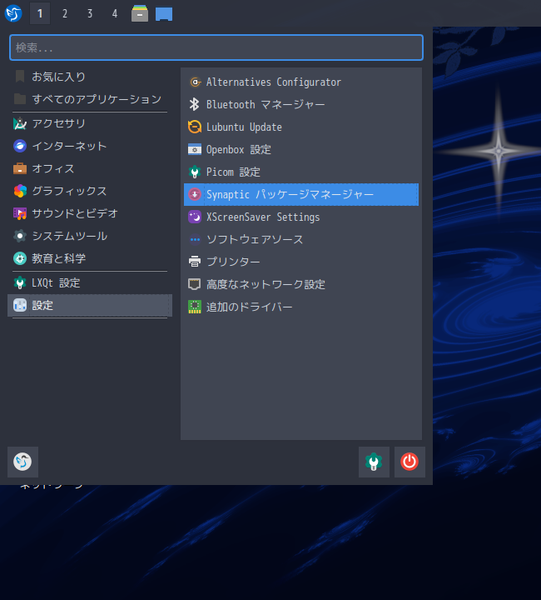Launch Synaptic パッケージマネージャー
This screenshot has width=541, height=600.
(x=301, y=194)
